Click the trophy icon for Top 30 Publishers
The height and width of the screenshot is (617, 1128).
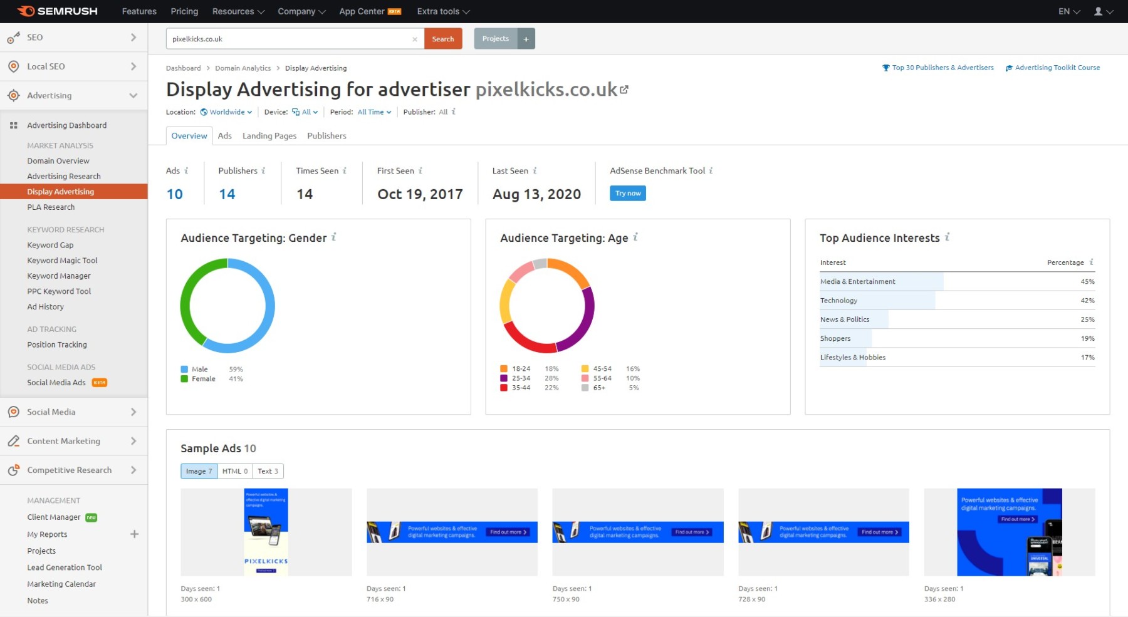[x=886, y=68]
